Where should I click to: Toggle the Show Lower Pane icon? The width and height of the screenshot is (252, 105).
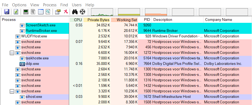(x=41, y=12)
